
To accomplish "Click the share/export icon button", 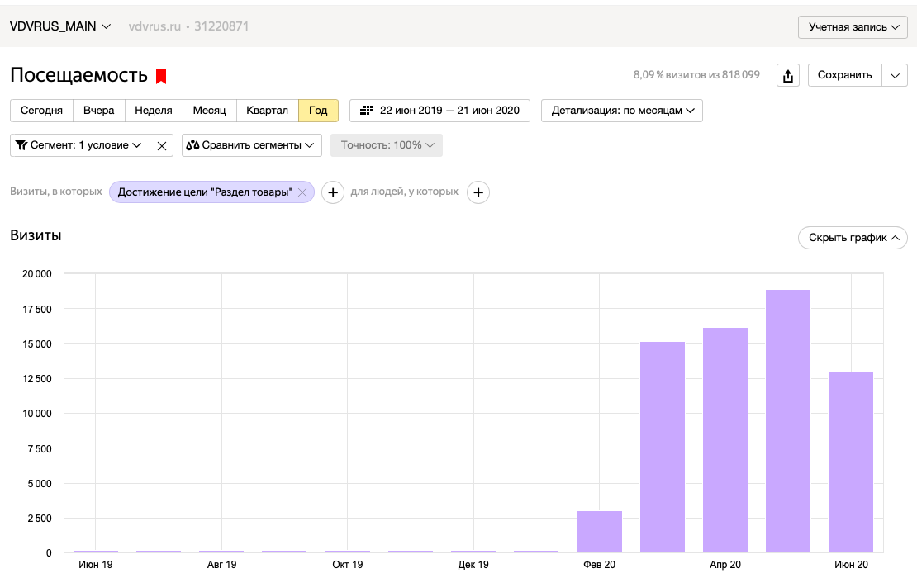I will click(x=788, y=75).
